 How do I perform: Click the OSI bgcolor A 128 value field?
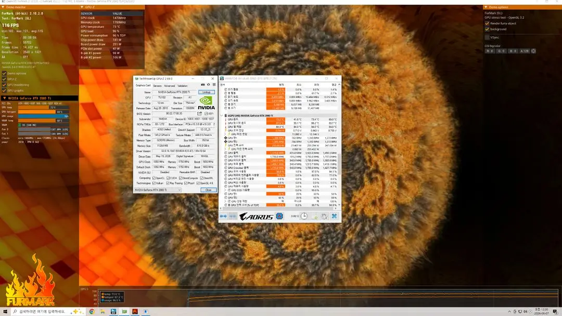coord(525,51)
